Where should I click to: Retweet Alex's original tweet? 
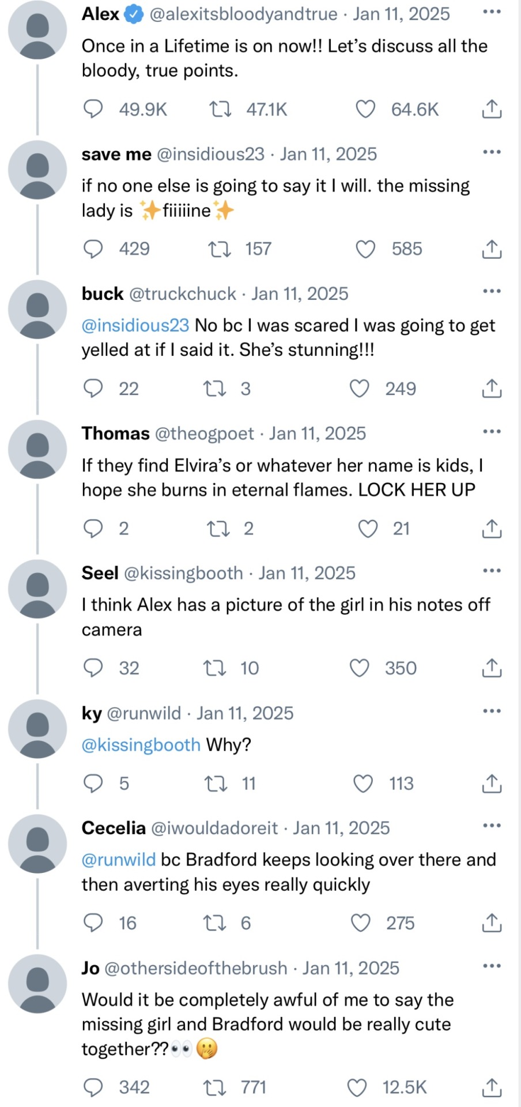tap(219, 109)
